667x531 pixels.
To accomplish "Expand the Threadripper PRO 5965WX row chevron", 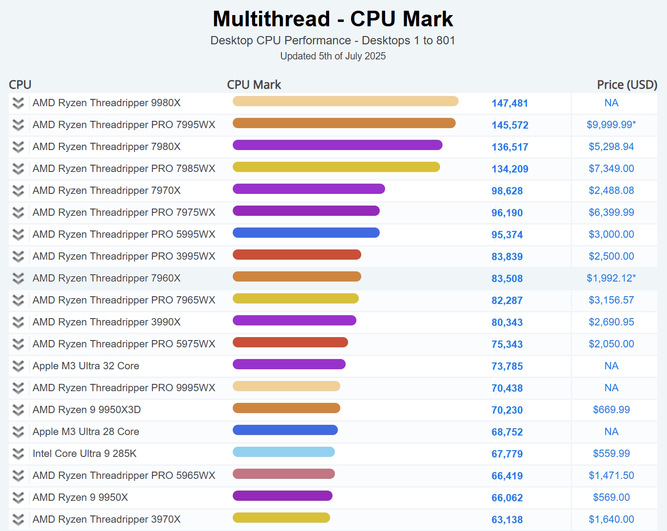I will coord(18,476).
